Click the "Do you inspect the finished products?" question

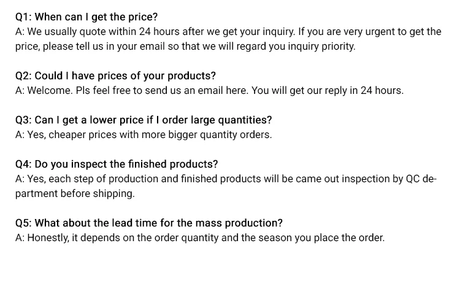pos(126,164)
